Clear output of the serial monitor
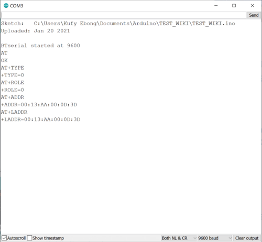 [x=247, y=238]
